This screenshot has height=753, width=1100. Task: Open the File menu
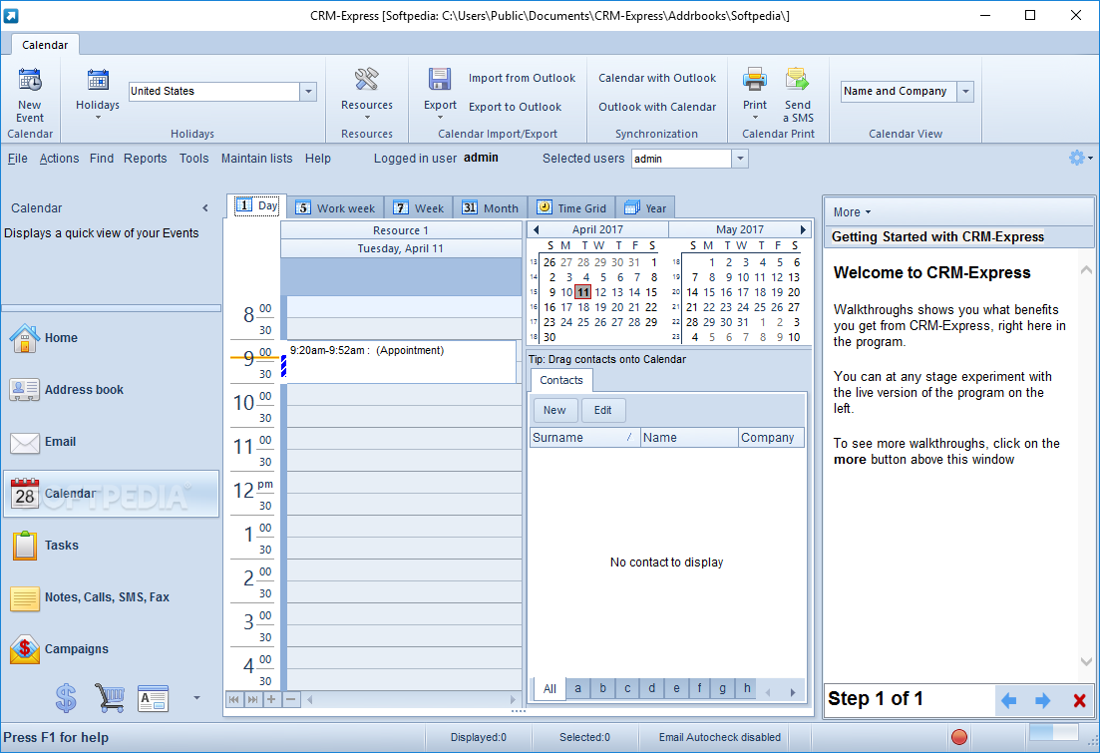[18, 159]
